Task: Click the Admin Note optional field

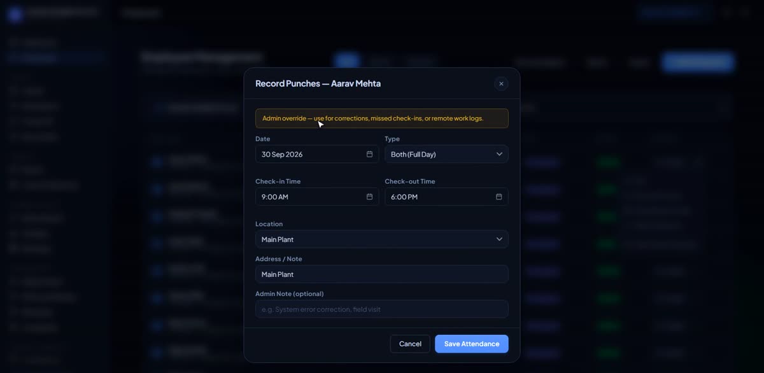Action: tap(381, 309)
